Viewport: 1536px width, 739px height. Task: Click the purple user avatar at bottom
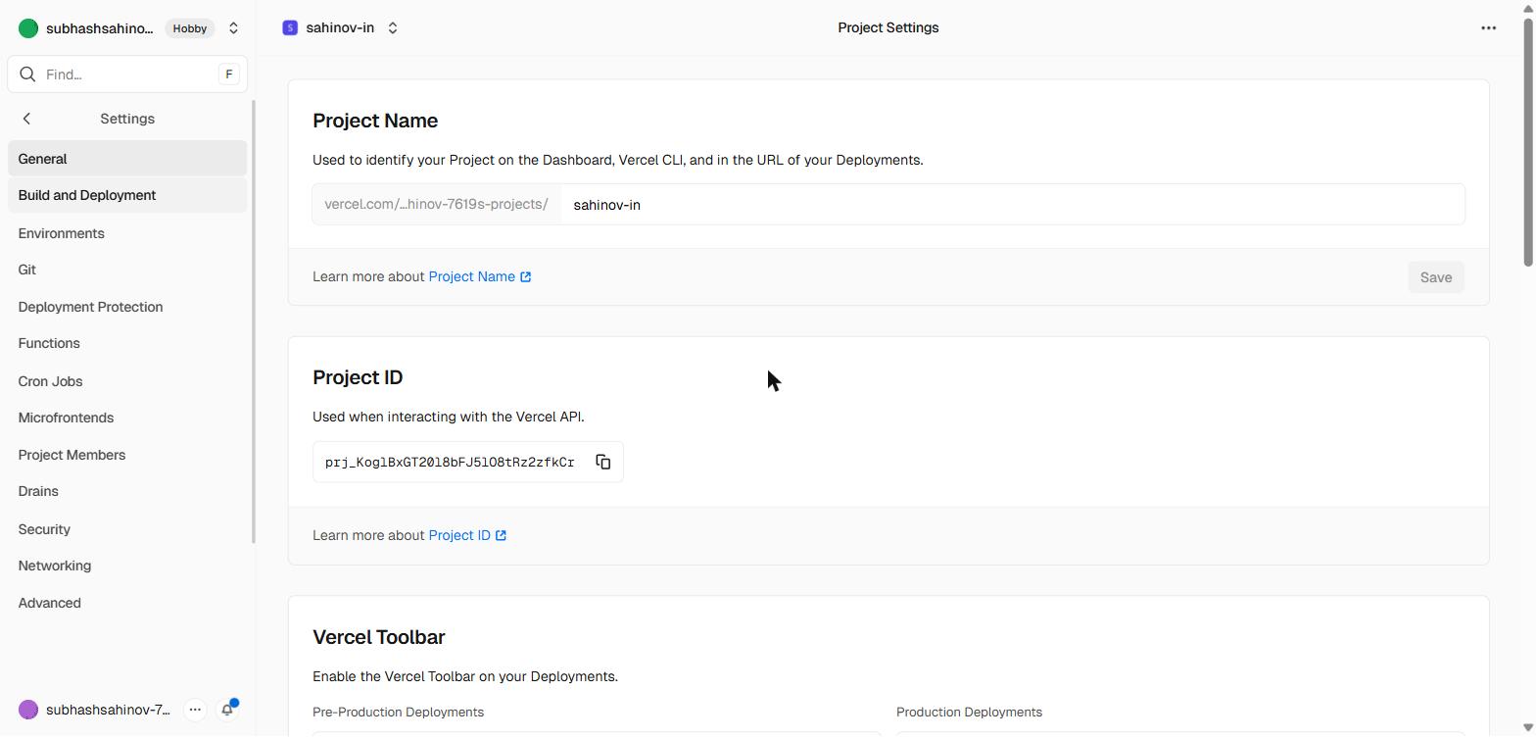(x=28, y=710)
